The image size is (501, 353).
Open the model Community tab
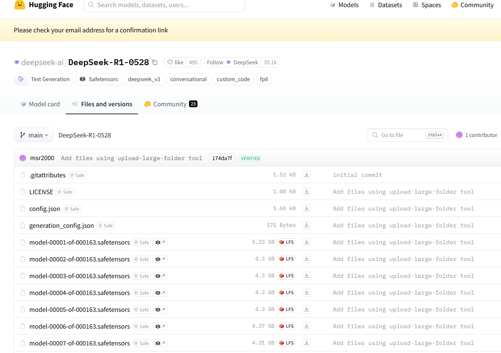171,104
